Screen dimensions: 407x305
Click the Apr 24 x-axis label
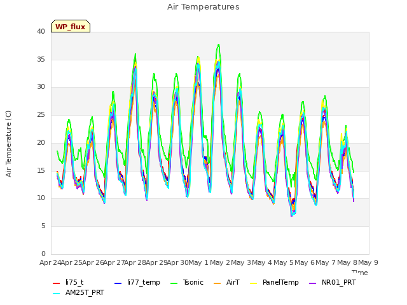click(50, 262)
